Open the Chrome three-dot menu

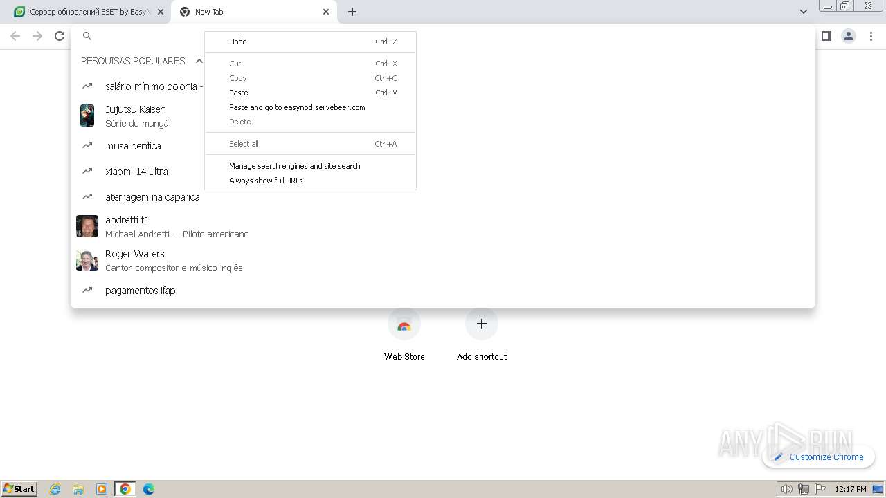871,36
